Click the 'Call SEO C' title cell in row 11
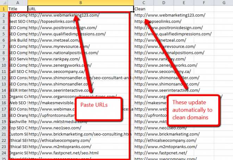This screenshot has width=233, height=160. point(18,72)
